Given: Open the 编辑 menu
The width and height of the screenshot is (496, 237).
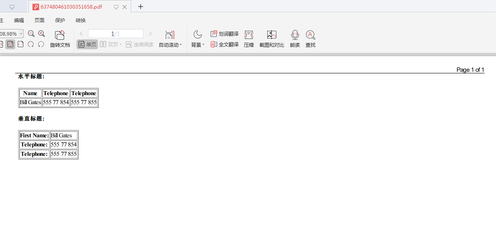Looking at the screenshot, I should [x=19, y=21].
